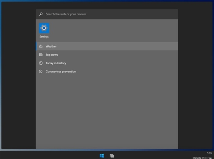Open the Settings app gear tile
Image resolution: width=214 pixels, height=159 pixels.
coord(44,28)
